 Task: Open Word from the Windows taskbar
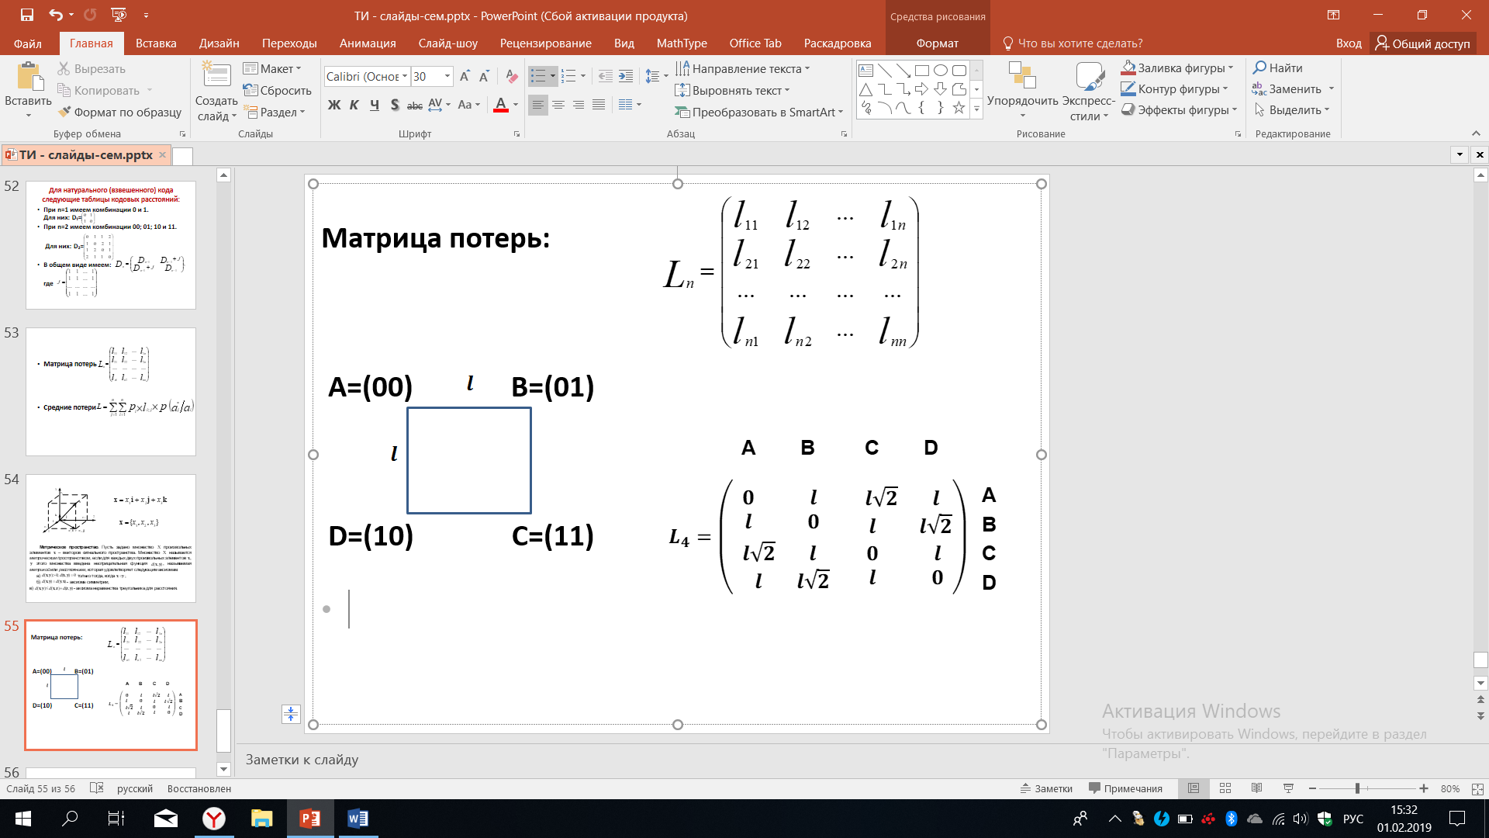pos(358,819)
